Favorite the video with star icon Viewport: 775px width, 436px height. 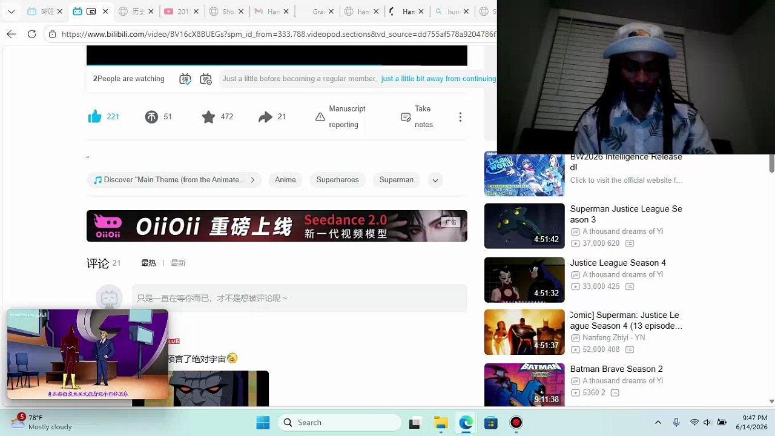click(208, 117)
